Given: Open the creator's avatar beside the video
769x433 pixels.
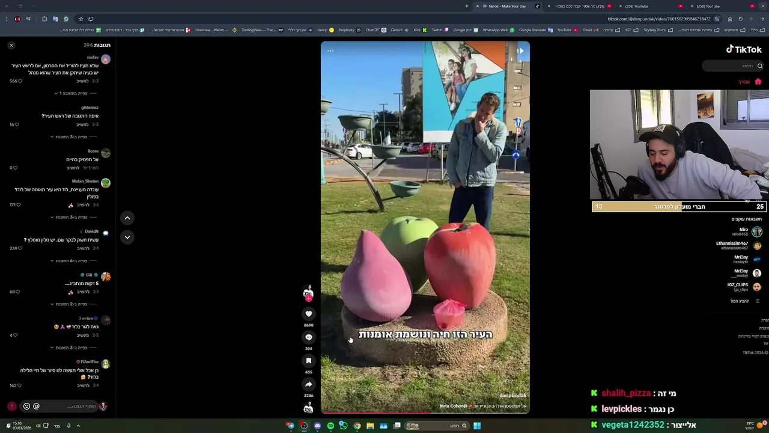Looking at the screenshot, I should coord(308,292).
